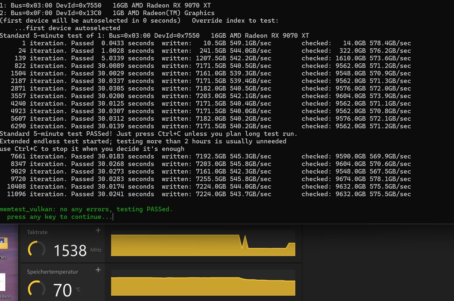Click the 'Speichertemperatur' label

pyautogui.click(x=53, y=272)
